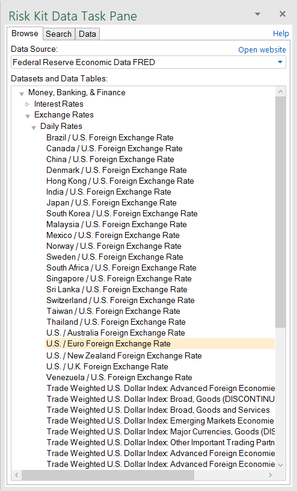Open the Help link
The width and height of the screenshot is (297, 491).
click(x=281, y=34)
